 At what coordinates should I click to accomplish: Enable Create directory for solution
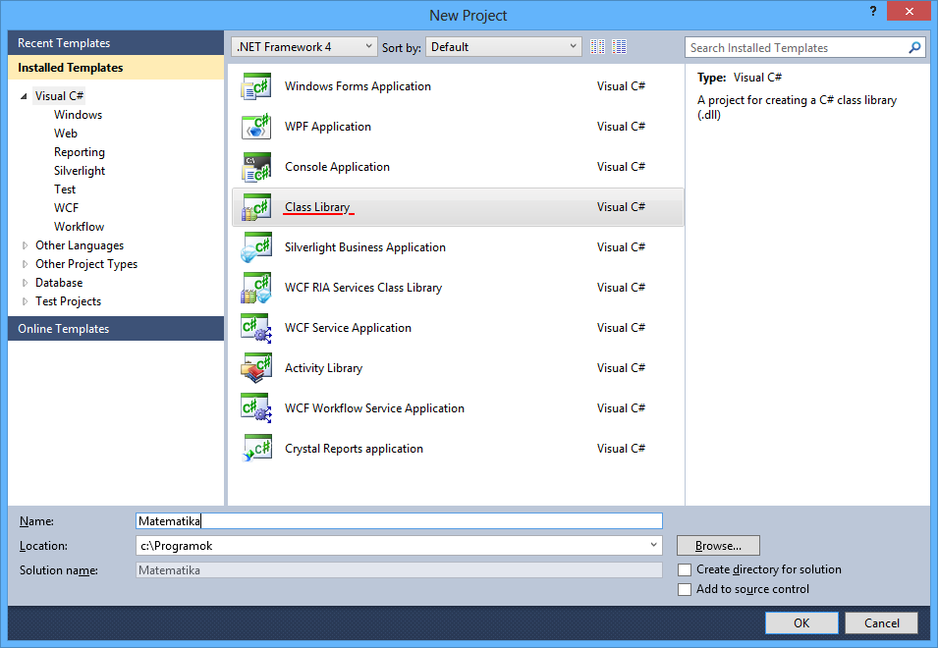click(685, 569)
